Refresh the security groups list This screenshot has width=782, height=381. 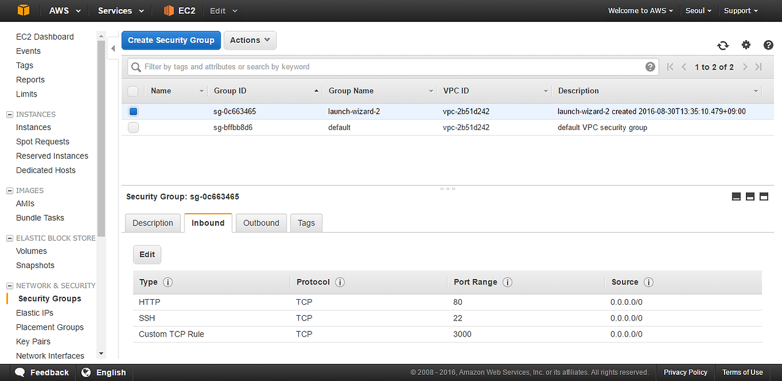coord(723,45)
